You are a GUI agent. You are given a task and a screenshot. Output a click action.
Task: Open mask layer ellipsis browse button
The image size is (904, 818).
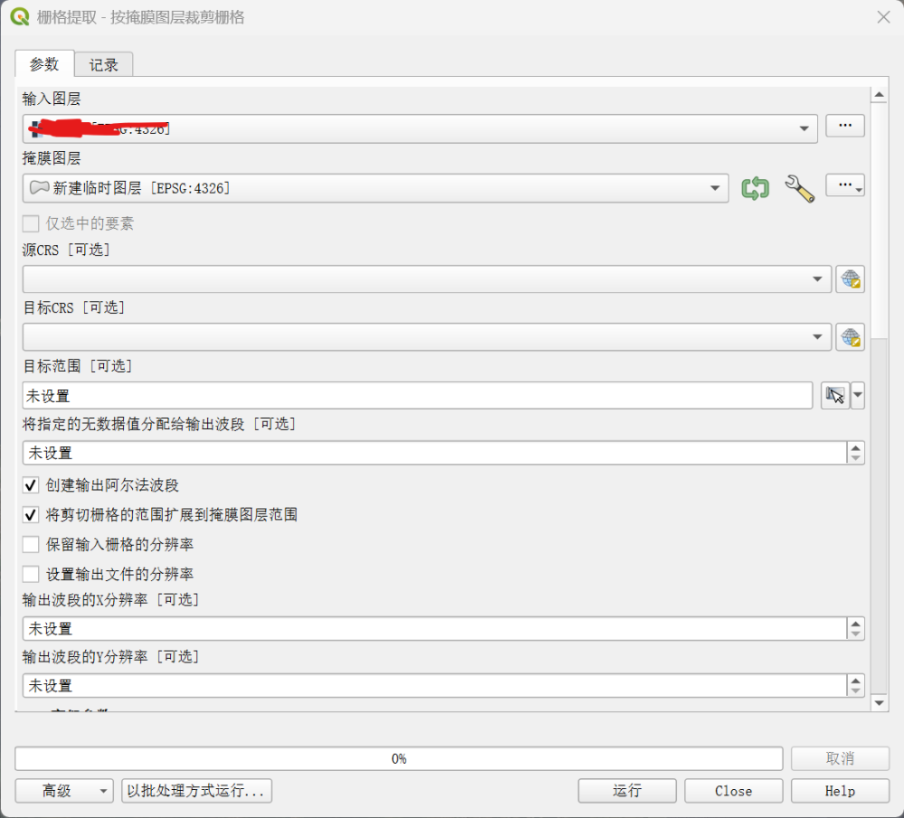click(845, 185)
